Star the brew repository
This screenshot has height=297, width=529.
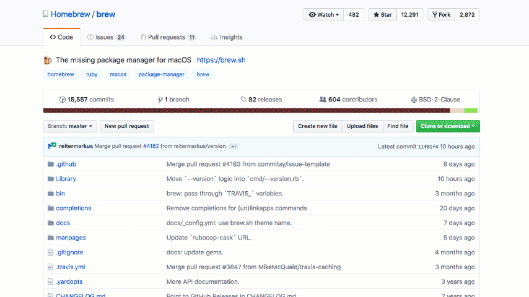[x=383, y=14]
